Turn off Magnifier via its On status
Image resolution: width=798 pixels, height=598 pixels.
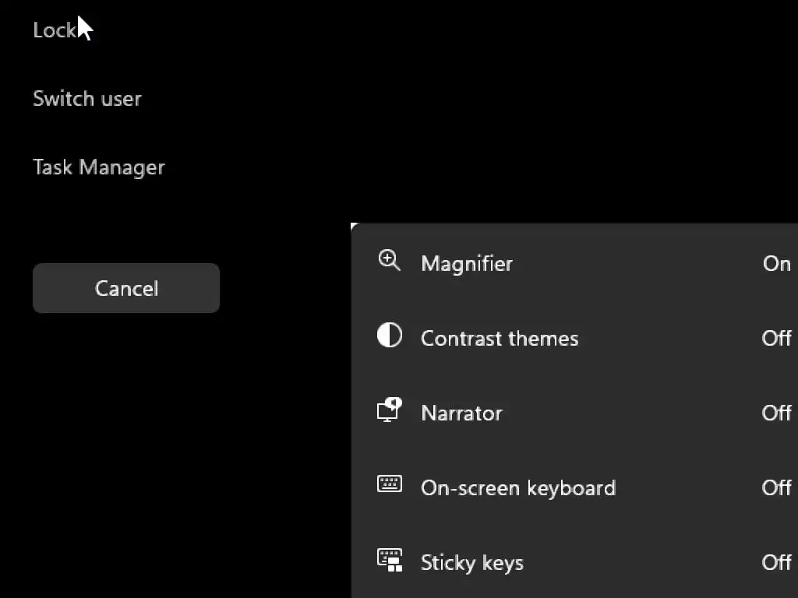click(x=776, y=263)
